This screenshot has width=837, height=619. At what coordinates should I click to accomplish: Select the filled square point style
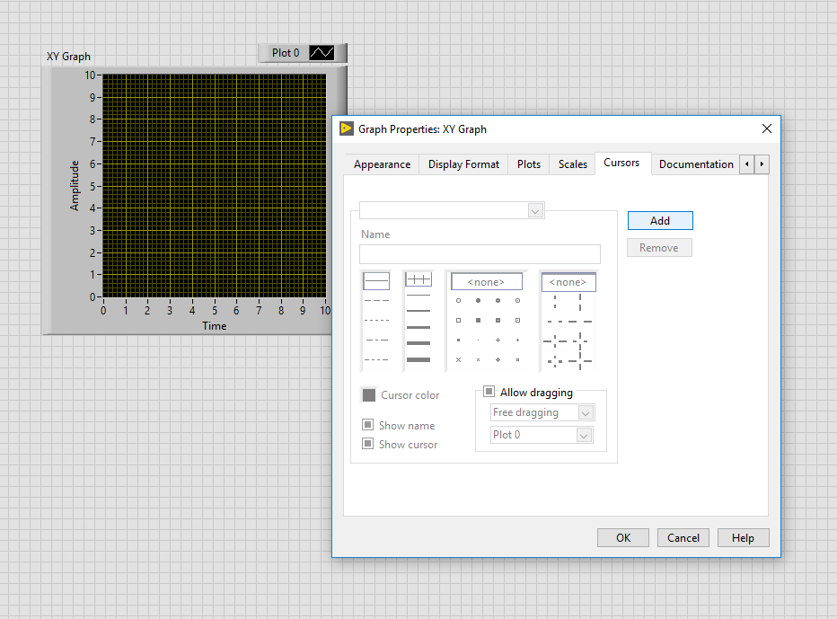click(x=478, y=320)
